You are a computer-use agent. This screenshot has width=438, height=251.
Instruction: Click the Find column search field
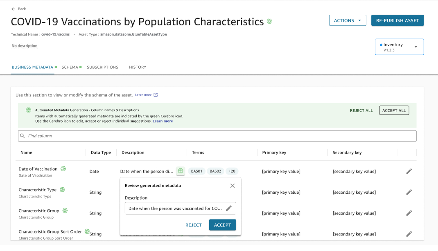[217, 136]
